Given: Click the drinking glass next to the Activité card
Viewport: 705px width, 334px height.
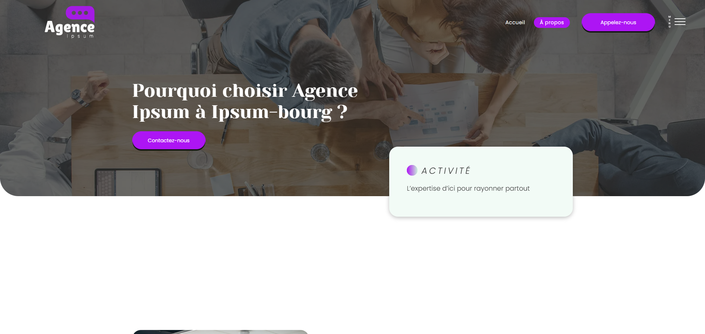Looking at the screenshot, I should point(381,150).
